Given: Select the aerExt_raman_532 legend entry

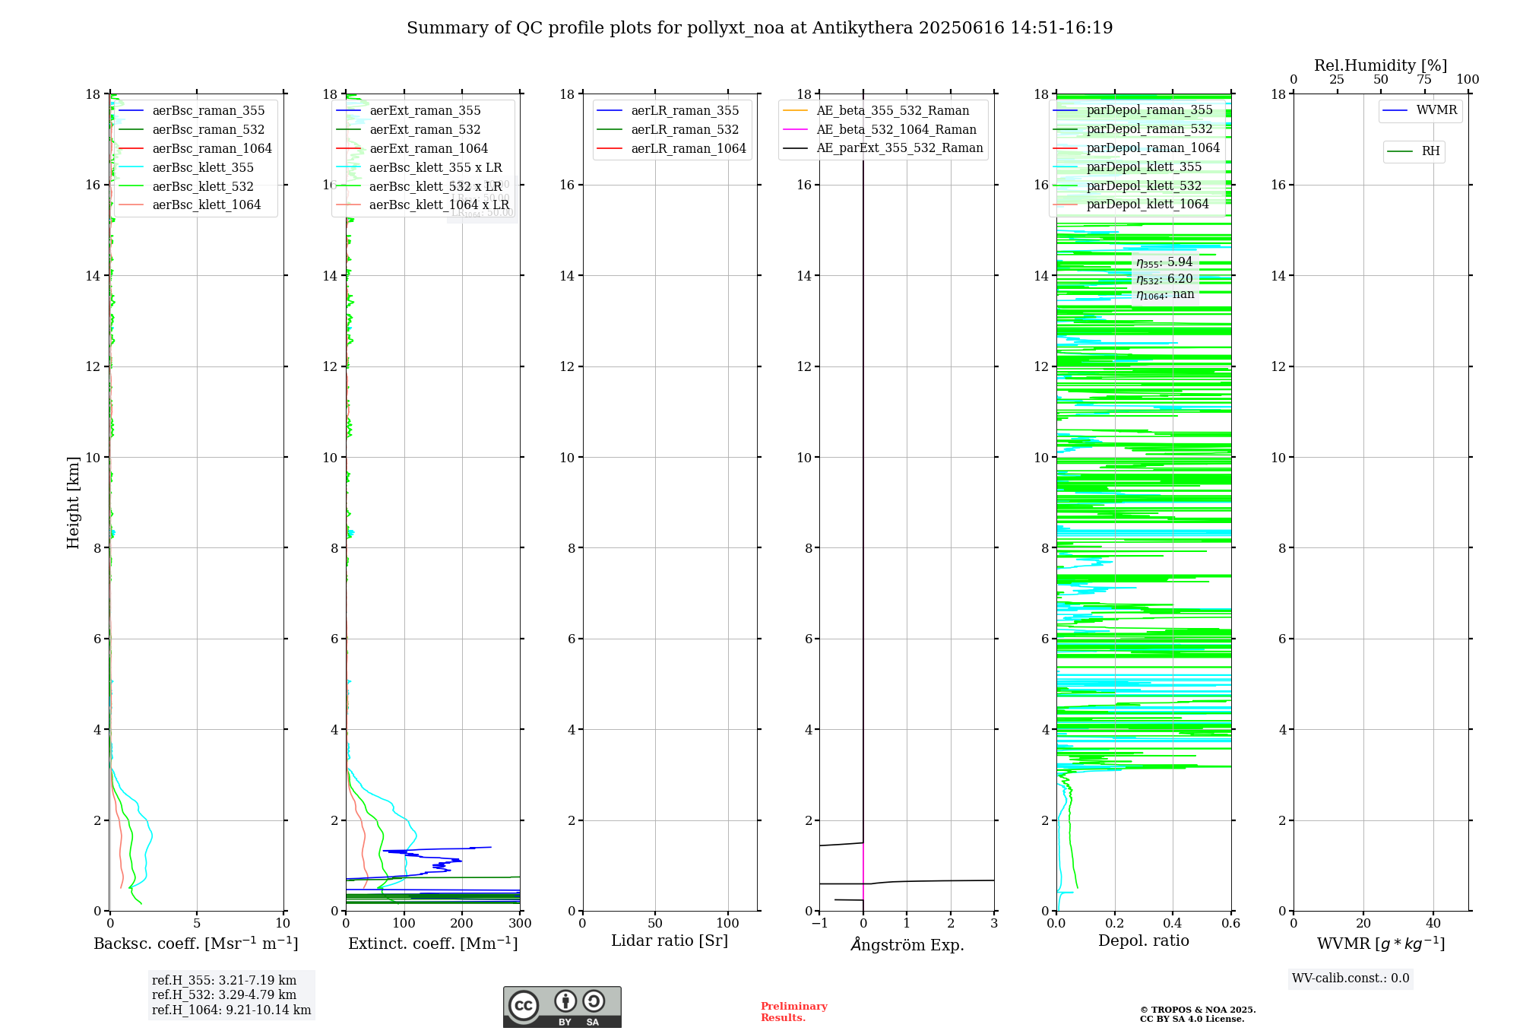Looking at the screenshot, I should (408, 130).
